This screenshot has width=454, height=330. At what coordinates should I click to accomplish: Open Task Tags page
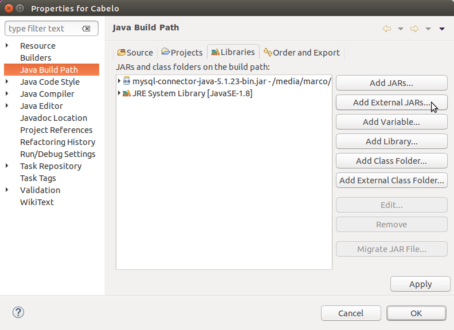point(38,178)
